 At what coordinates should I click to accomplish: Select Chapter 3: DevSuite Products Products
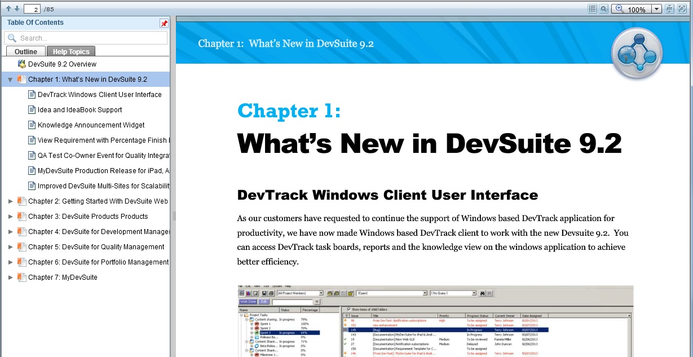(88, 217)
